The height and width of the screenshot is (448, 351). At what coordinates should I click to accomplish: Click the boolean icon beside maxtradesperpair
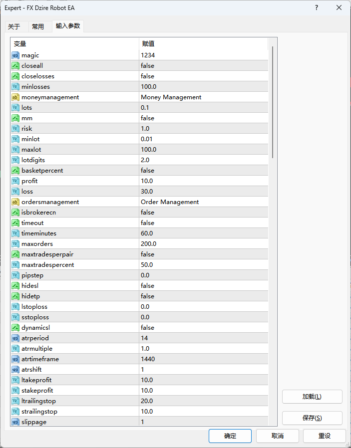15,254
